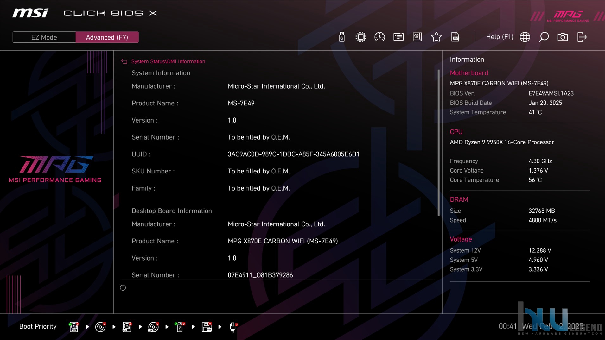Select optical disc boot priority icon

100,327
